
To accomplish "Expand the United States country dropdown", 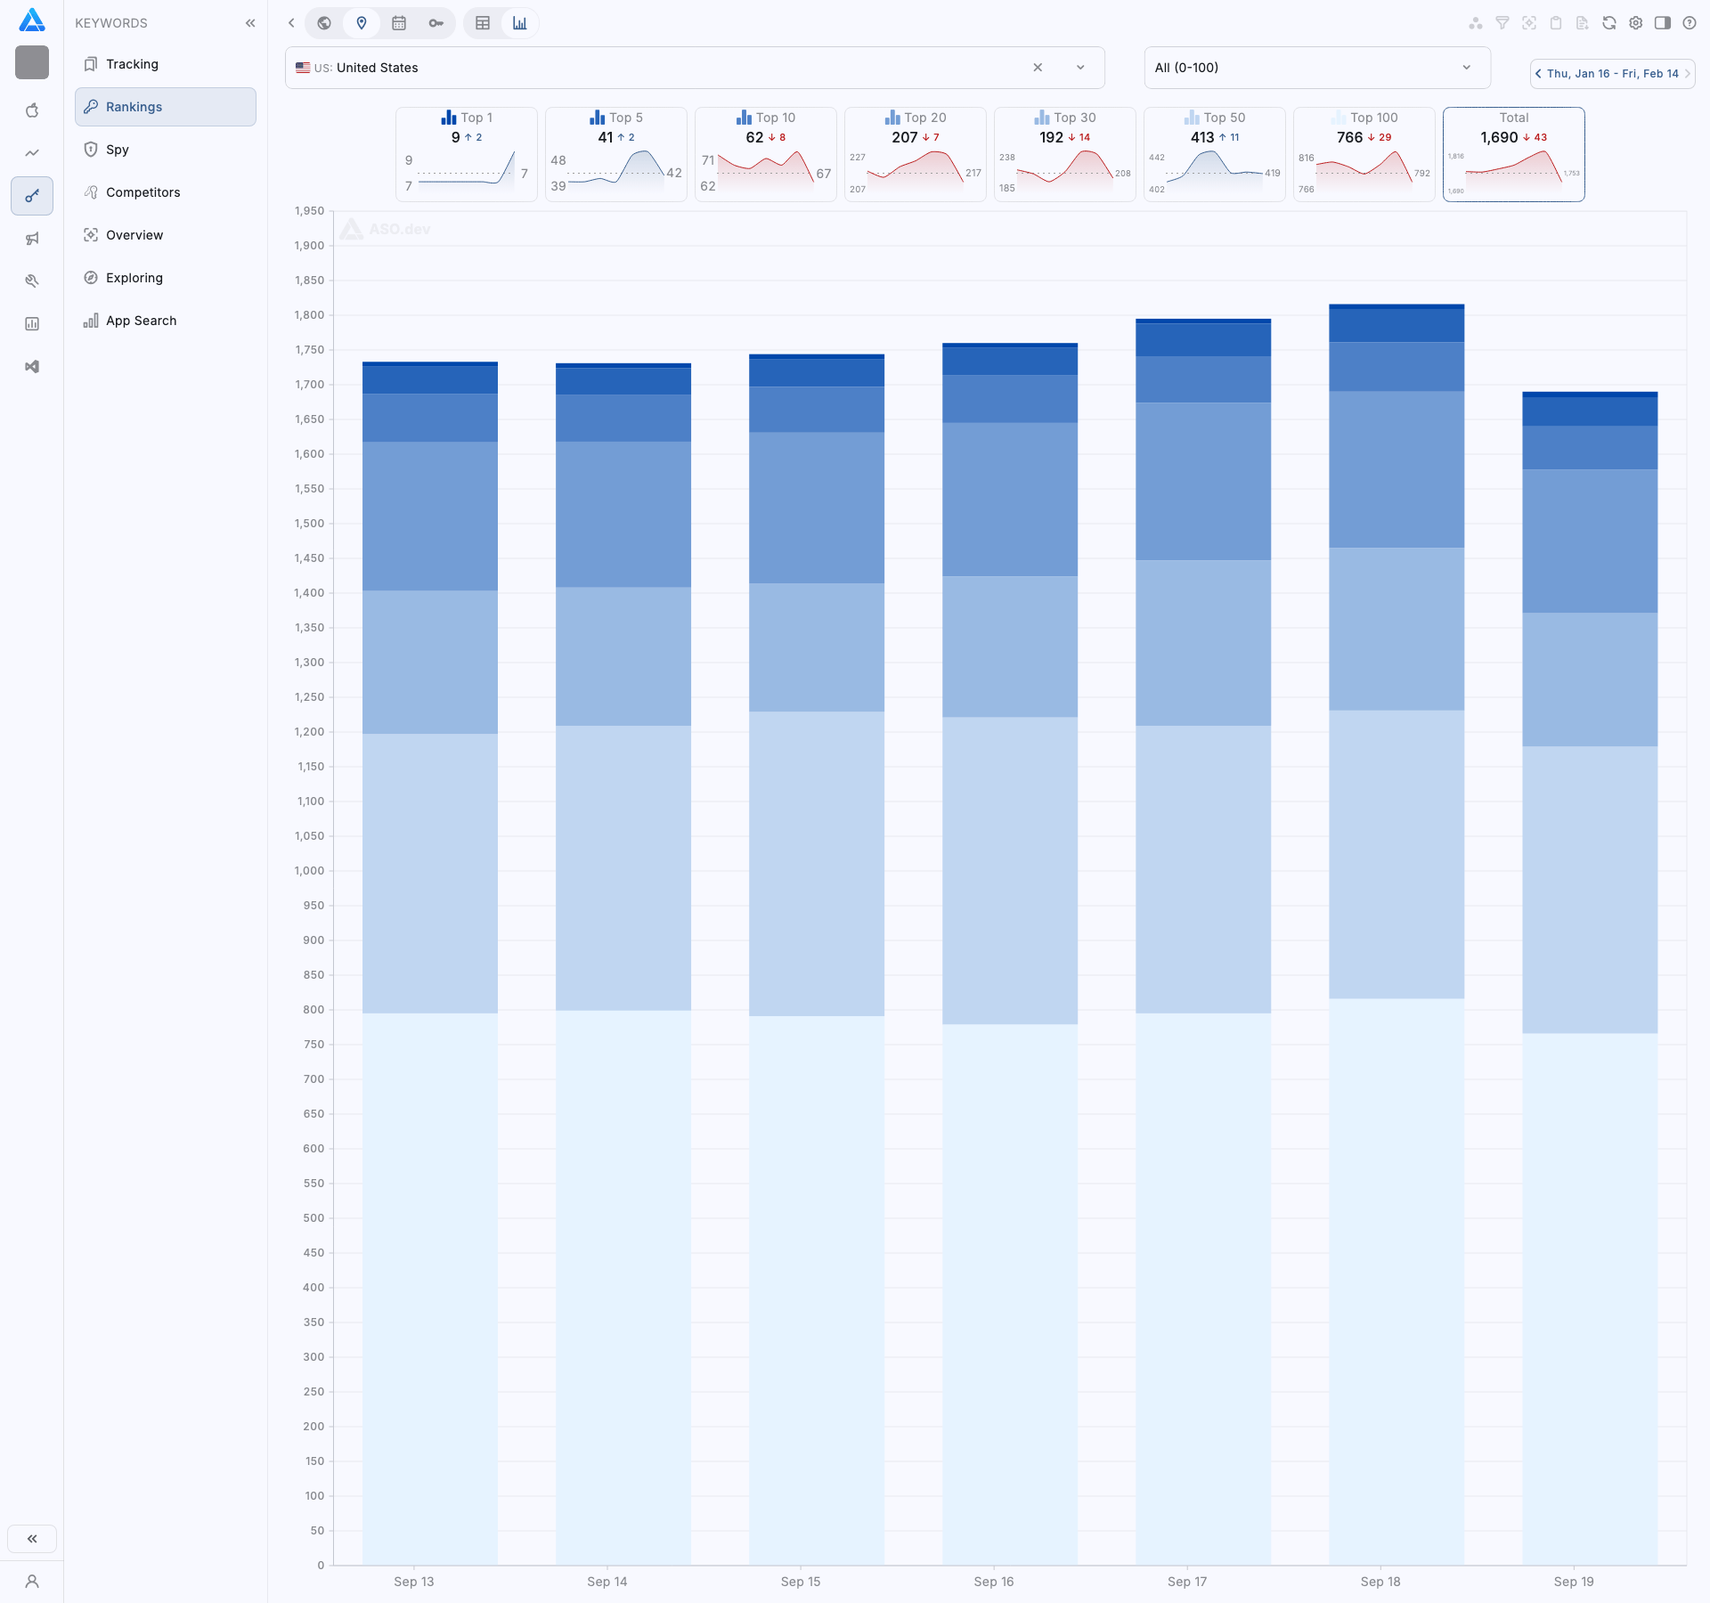I will pyautogui.click(x=1080, y=68).
